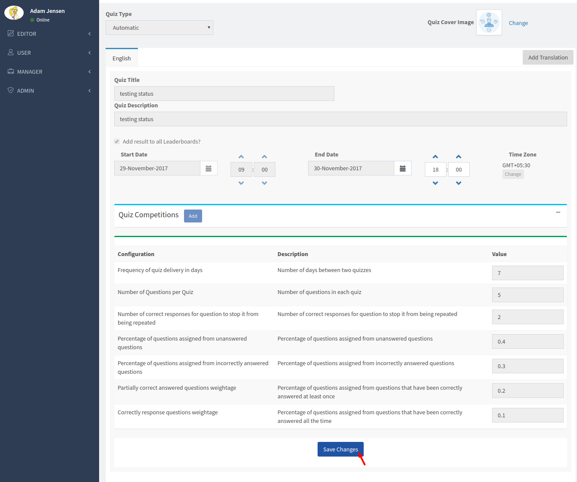
Task: Expand the Admin sidebar menu
Action: pyautogui.click(x=50, y=91)
